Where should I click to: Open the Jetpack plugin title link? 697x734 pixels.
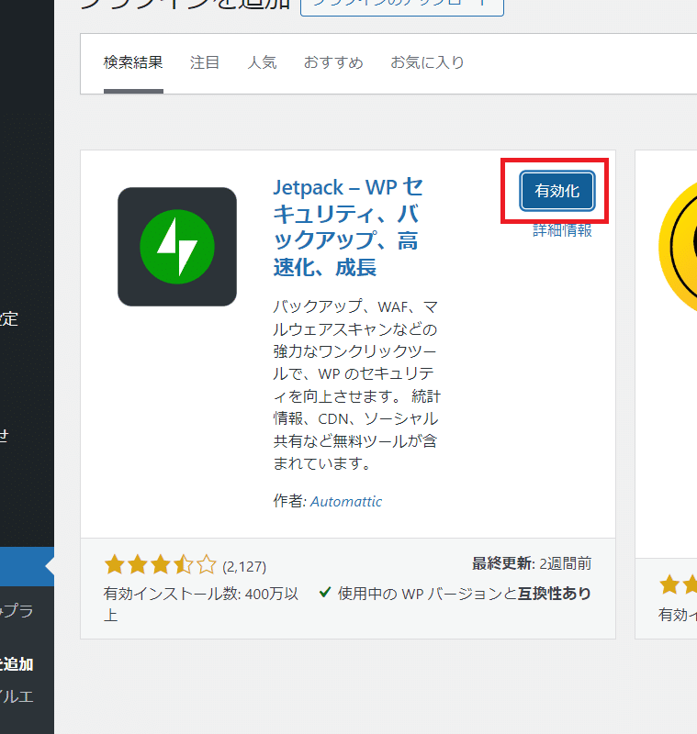(x=348, y=228)
